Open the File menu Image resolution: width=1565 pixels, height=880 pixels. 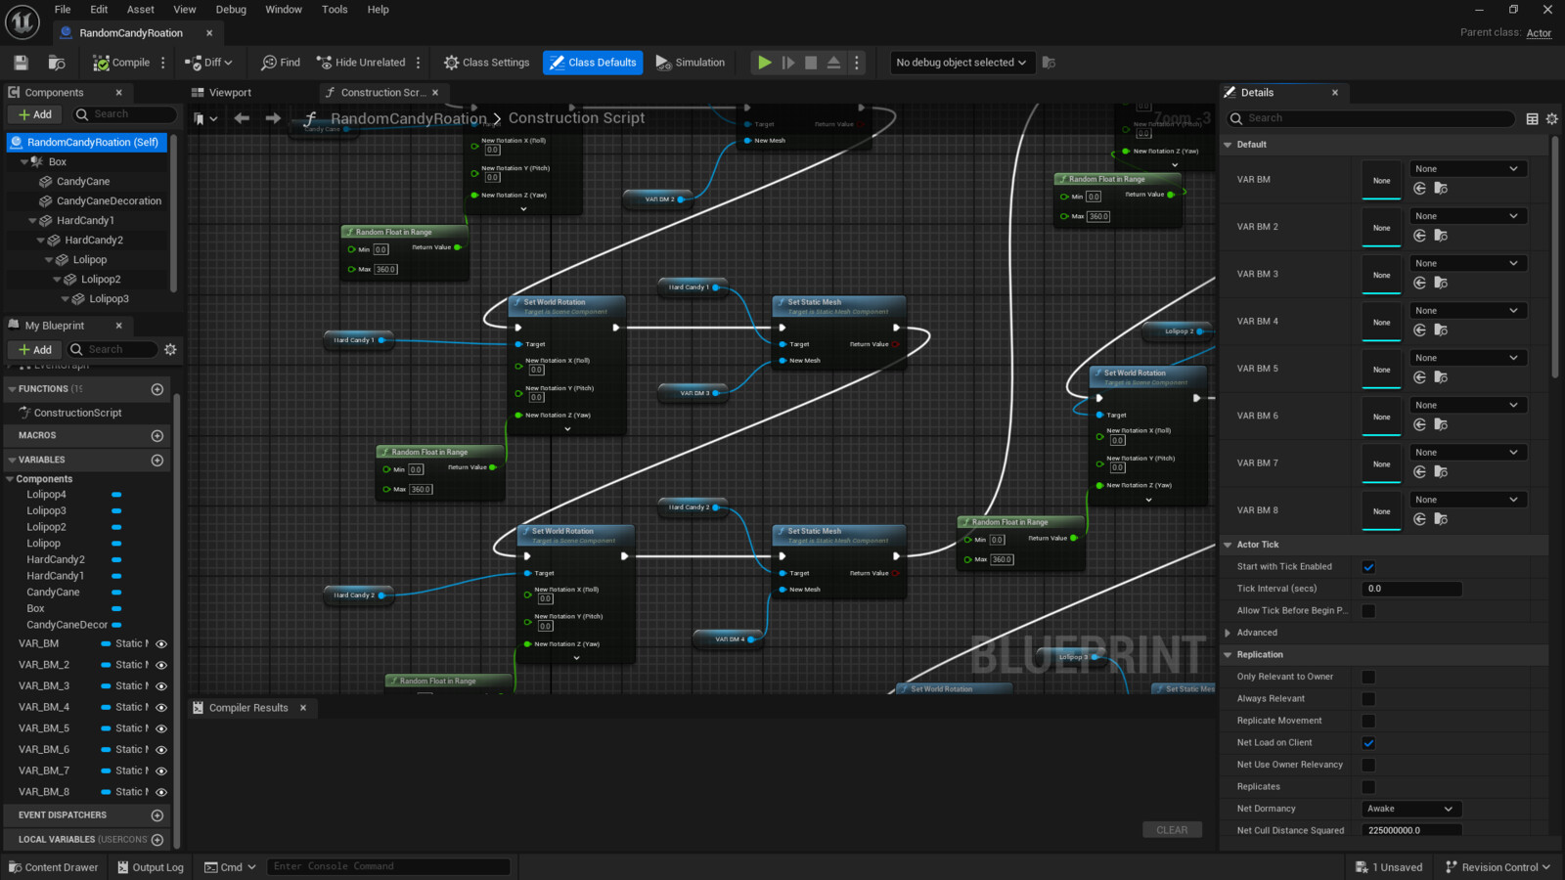(63, 10)
